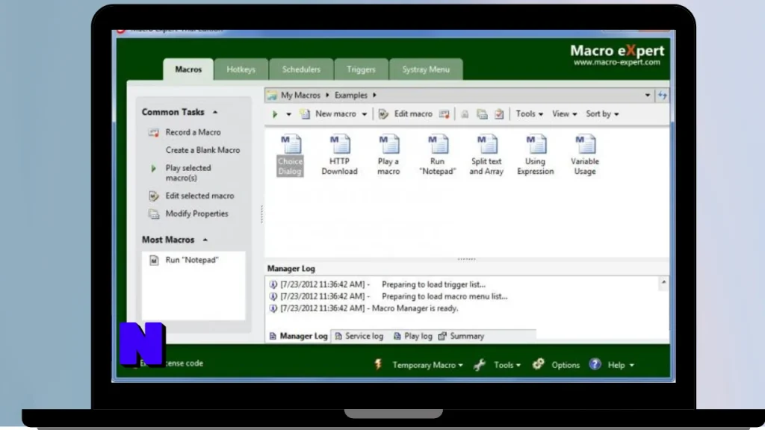Select the HTTP Download macro
This screenshot has height=430, width=765.
340,155
